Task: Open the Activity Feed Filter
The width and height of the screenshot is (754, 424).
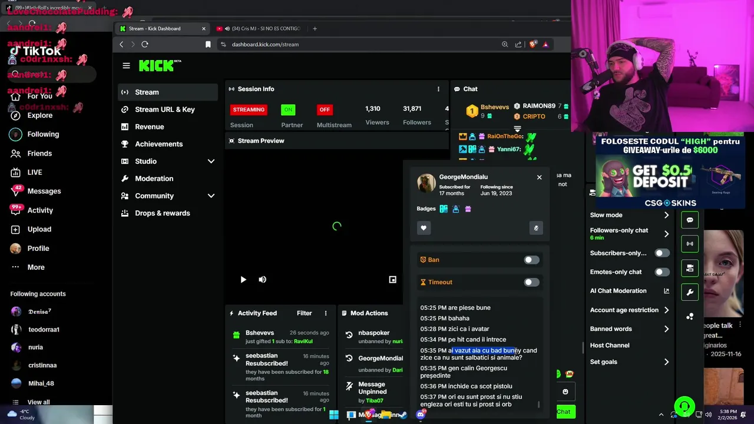Action: coord(305,313)
